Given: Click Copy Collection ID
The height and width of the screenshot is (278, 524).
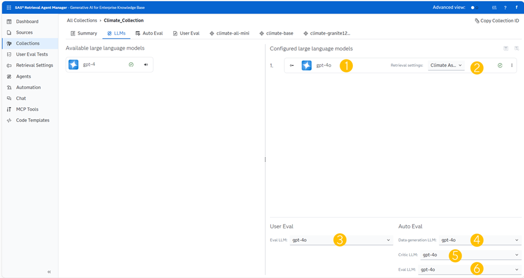Looking at the screenshot, I should point(497,21).
